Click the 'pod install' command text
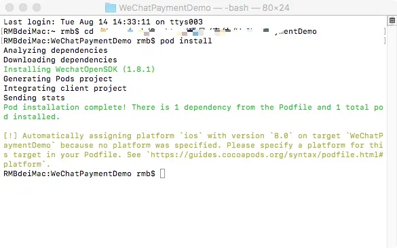Screen dimensions: 397x248 pyautogui.click(x=186, y=41)
